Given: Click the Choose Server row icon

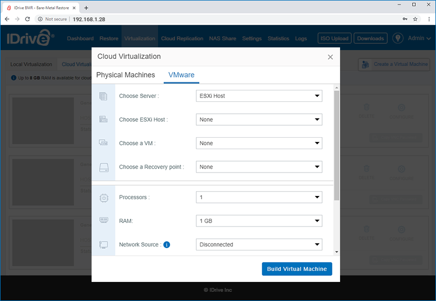Looking at the screenshot, I should pyautogui.click(x=104, y=96).
